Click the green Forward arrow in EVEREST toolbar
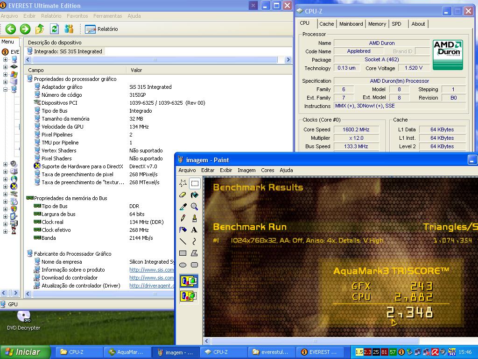This screenshot has height=359, width=478. [x=25, y=29]
